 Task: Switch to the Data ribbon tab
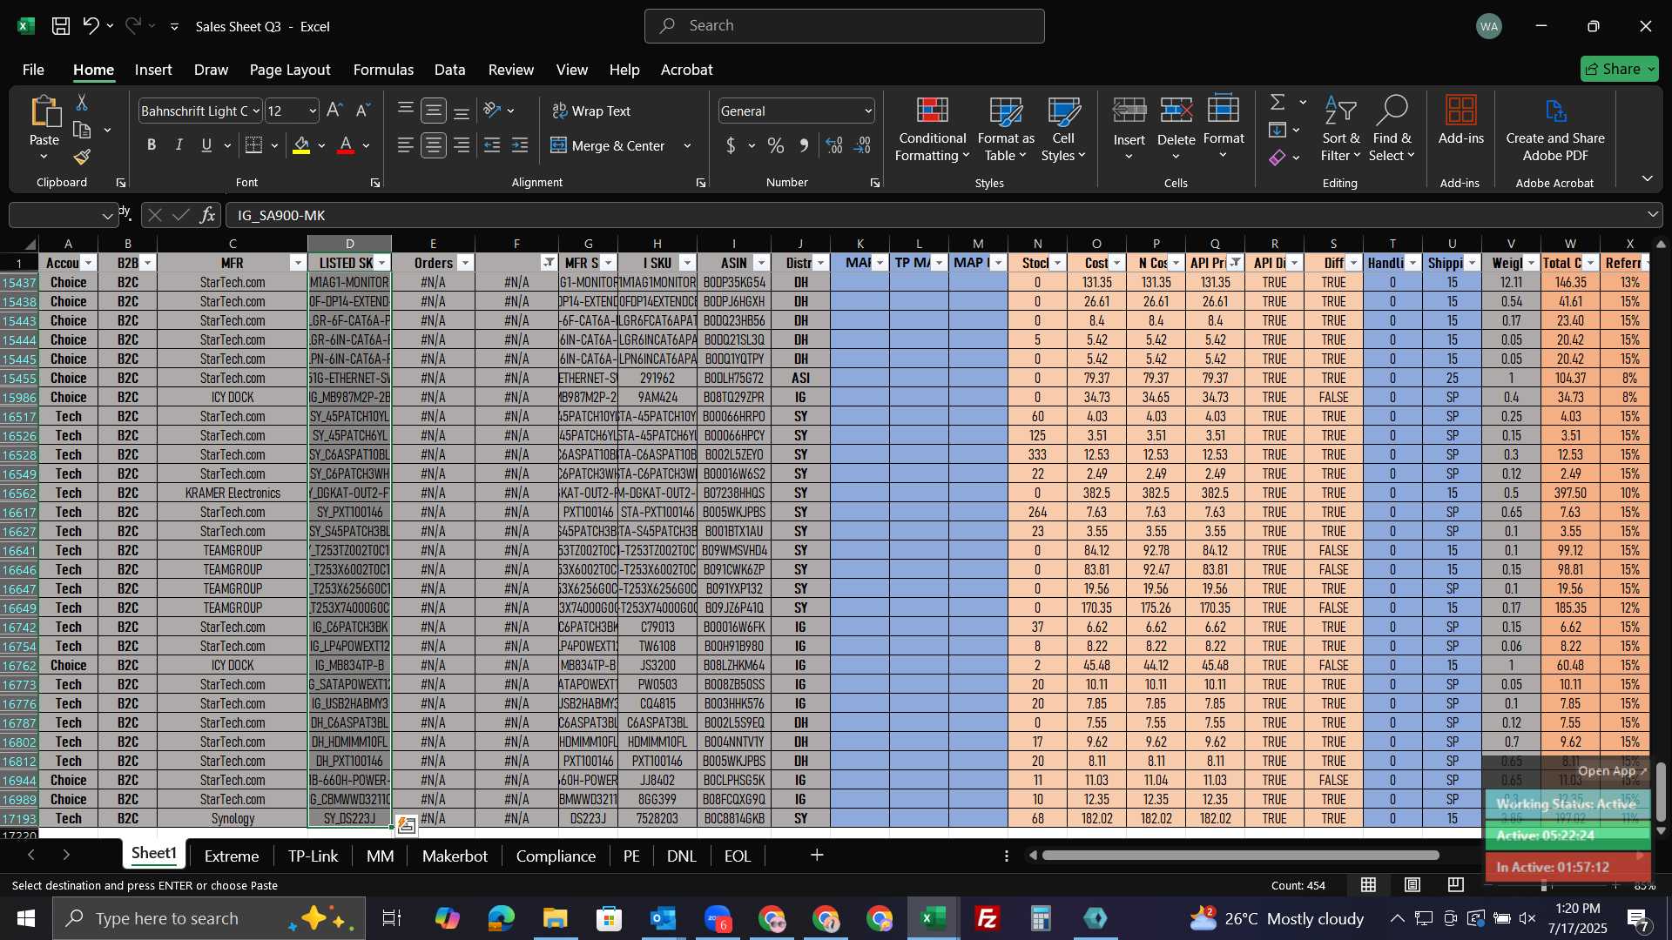pos(449,70)
